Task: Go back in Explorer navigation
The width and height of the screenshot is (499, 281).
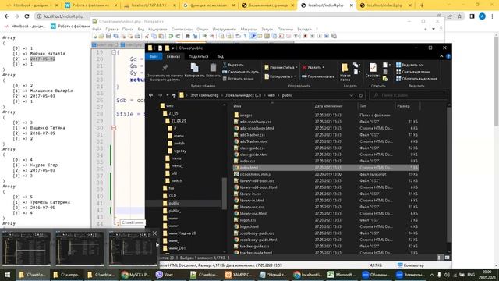Action: point(151,95)
